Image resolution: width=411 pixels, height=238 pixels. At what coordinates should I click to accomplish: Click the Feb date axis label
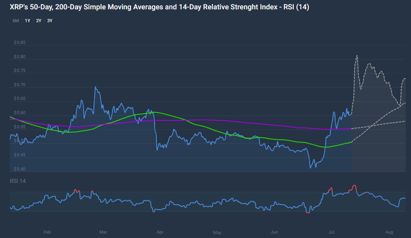(x=47, y=232)
